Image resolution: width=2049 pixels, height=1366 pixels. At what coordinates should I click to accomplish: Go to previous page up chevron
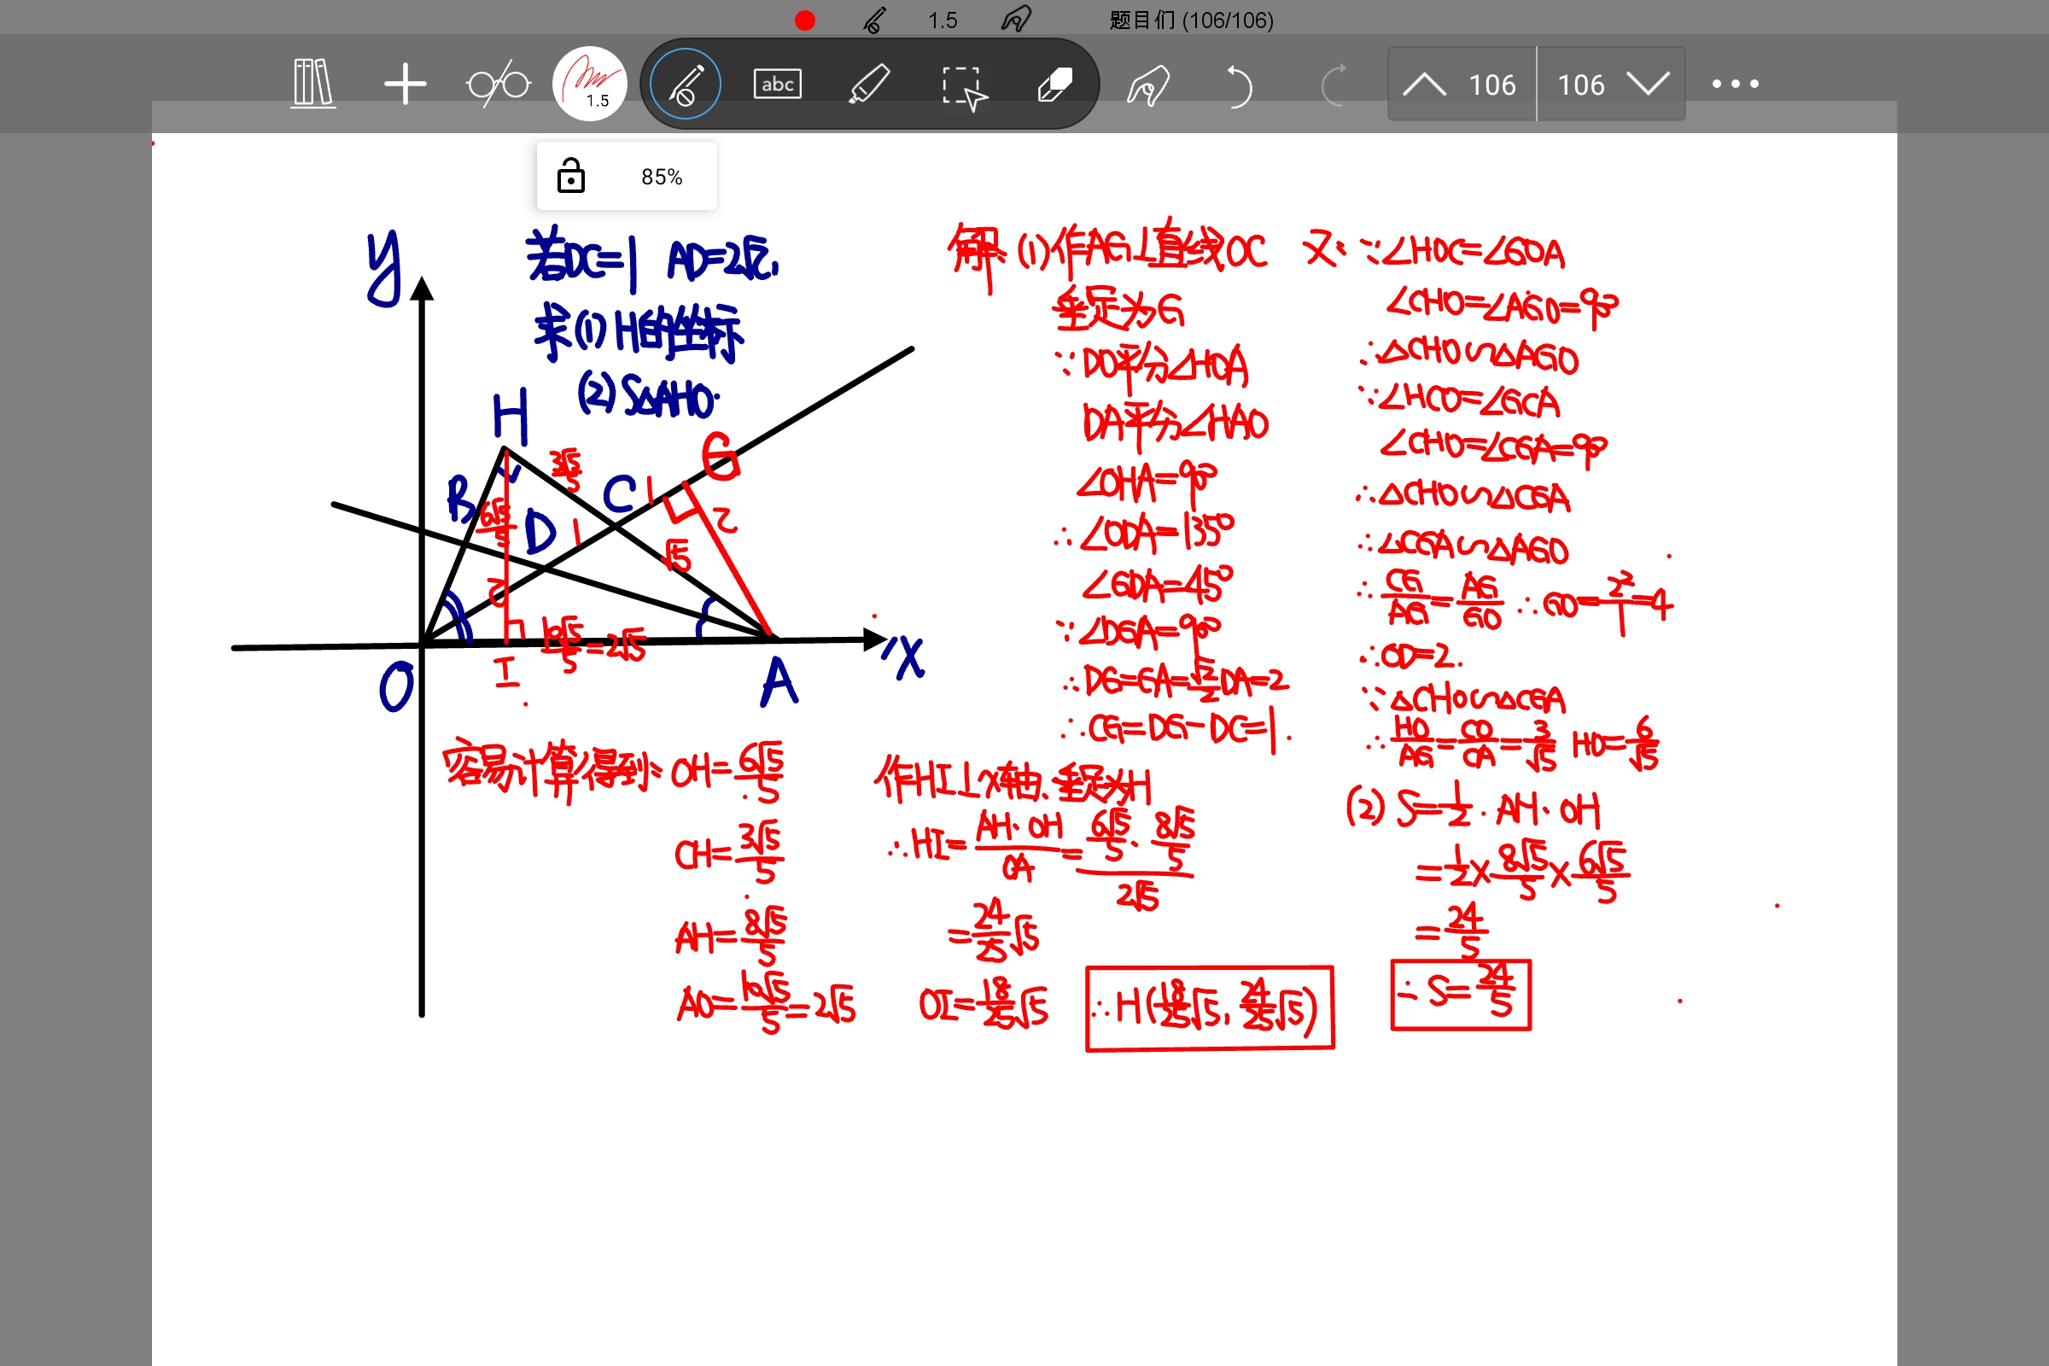click(x=1424, y=85)
